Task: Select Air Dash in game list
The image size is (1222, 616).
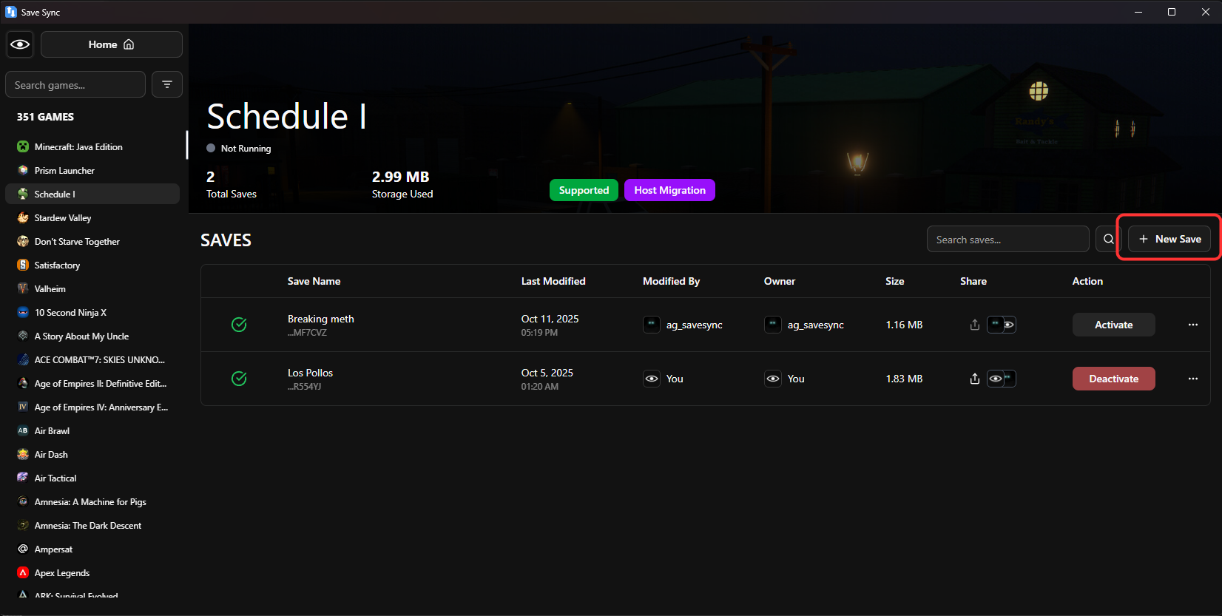Action: 92,454
